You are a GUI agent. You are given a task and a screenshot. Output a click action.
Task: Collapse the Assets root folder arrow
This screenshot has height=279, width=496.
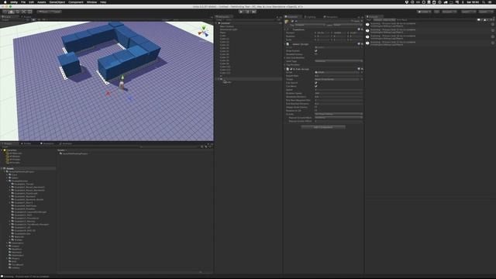2,169
